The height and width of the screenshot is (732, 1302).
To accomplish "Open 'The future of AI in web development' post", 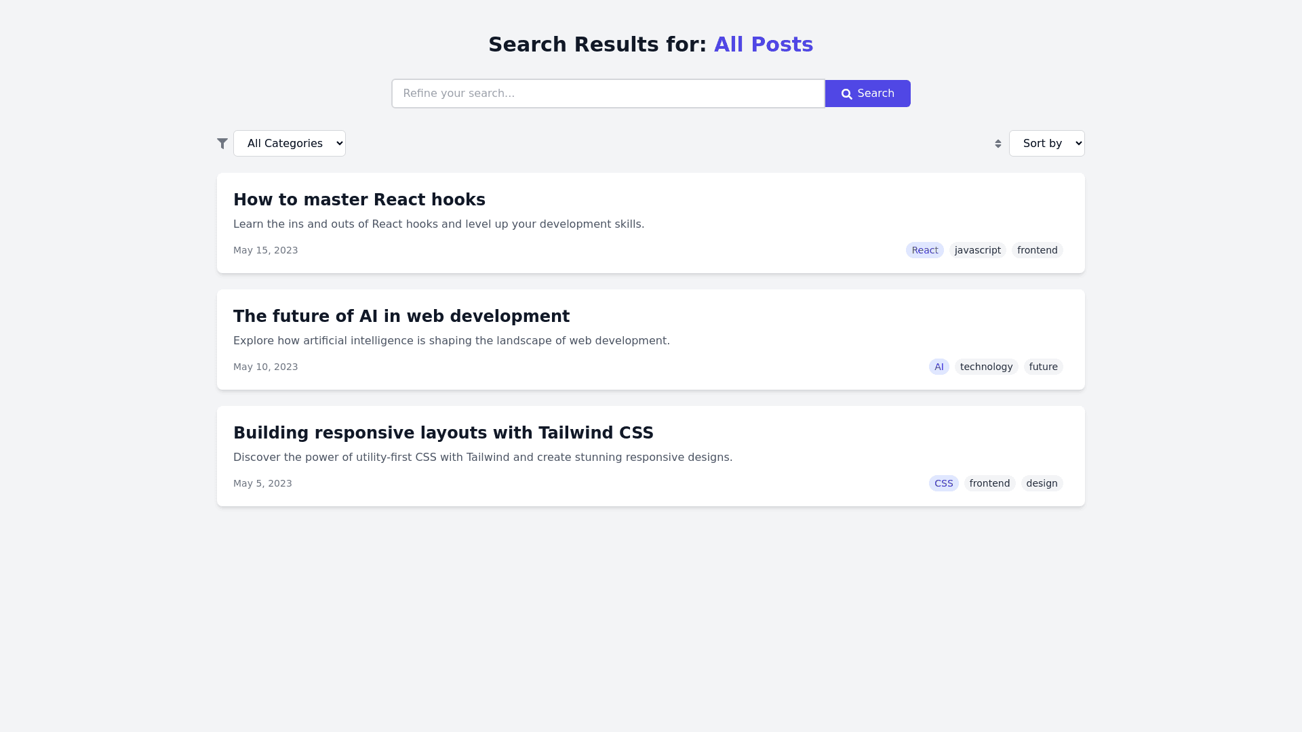I will (401, 317).
